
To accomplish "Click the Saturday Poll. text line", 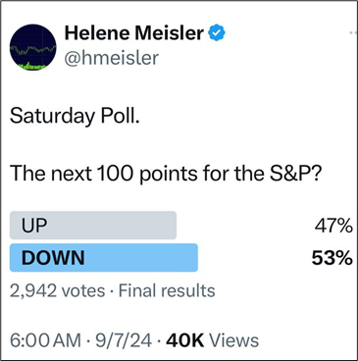I will click(75, 117).
